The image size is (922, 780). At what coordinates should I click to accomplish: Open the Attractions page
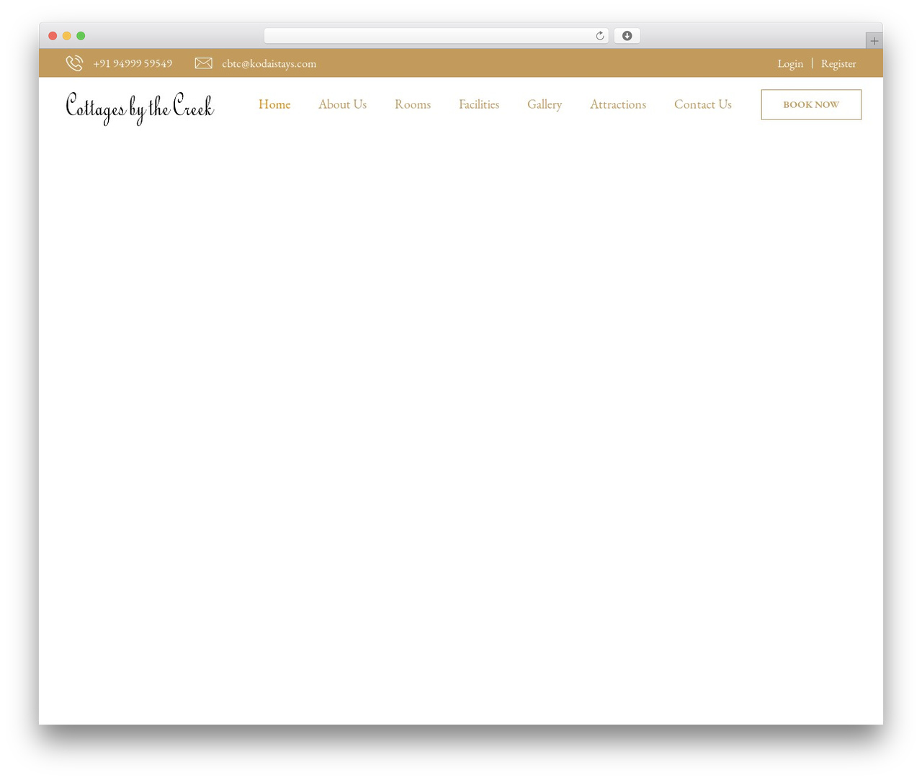(618, 104)
